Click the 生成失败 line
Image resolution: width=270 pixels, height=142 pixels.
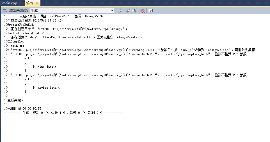tap(13, 100)
